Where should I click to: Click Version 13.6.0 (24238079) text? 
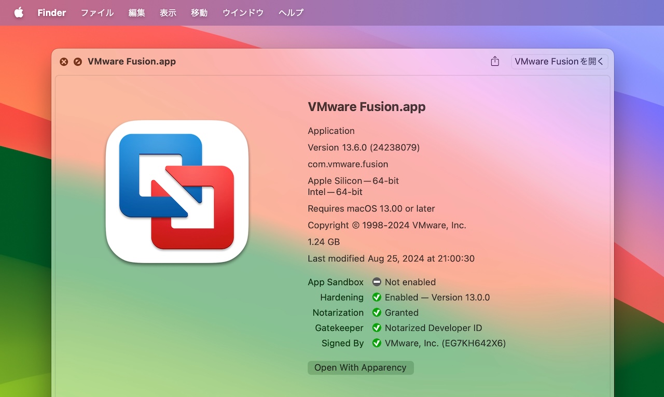pyautogui.click(x=364, y=148)
